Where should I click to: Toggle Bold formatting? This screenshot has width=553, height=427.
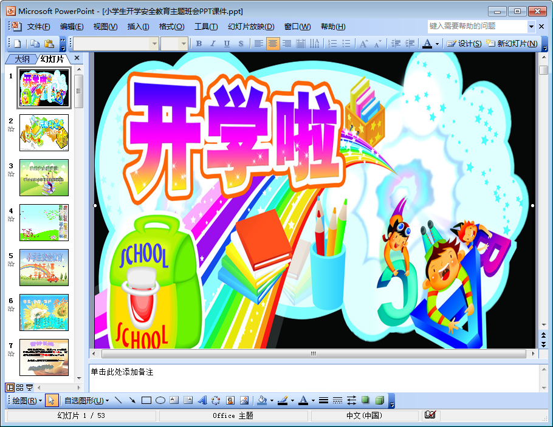(x=199, y=44)
